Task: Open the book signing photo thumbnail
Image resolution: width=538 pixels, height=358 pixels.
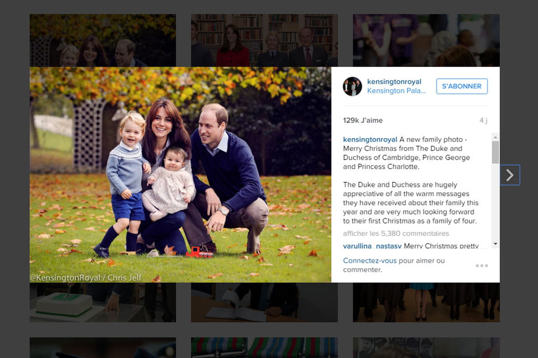Action: pyautogui.click(x=264, y=302)
